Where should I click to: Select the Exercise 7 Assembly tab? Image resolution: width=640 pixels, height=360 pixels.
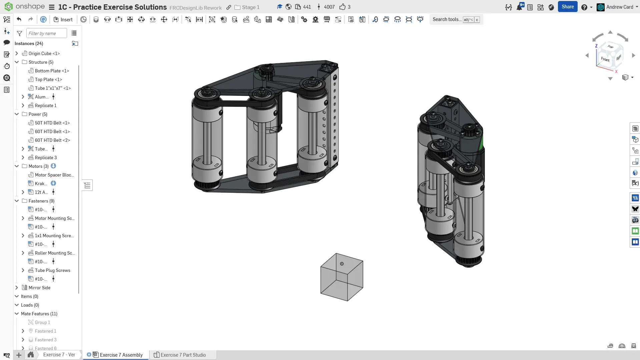(121, 355)
